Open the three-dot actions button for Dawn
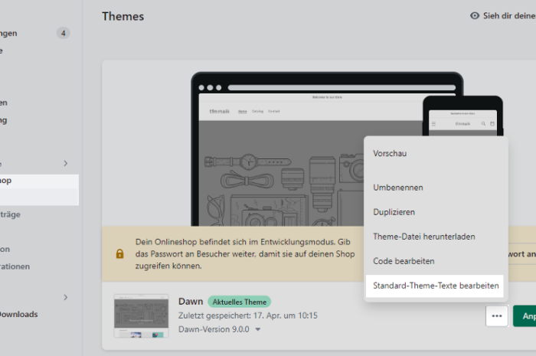This screenshot has width=536, height=356. coord(497,315)
